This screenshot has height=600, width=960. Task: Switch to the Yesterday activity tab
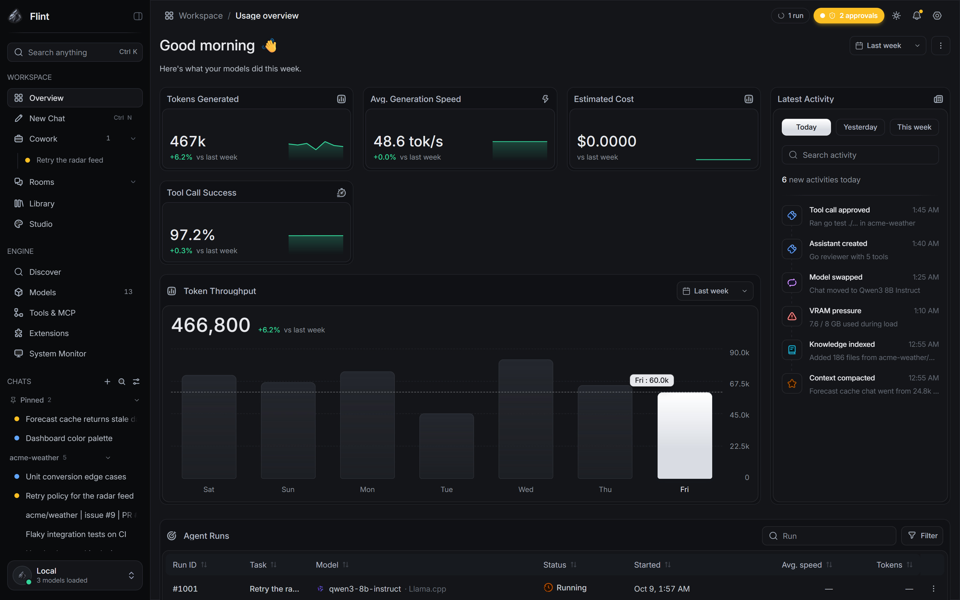click(860, 127)
